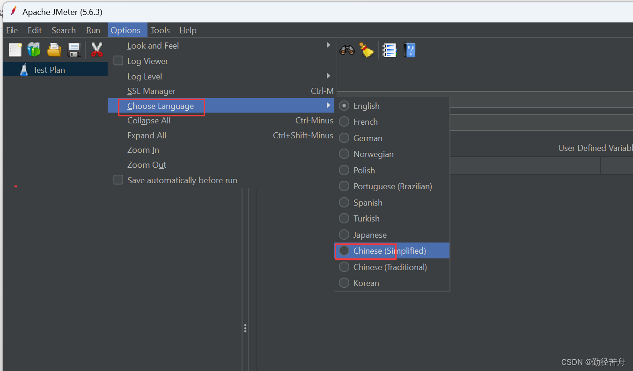The width and height of the screenshot is (633, 371).
Task: Select Chinese (Simplified) language
Action: click(x=392, y=250)
